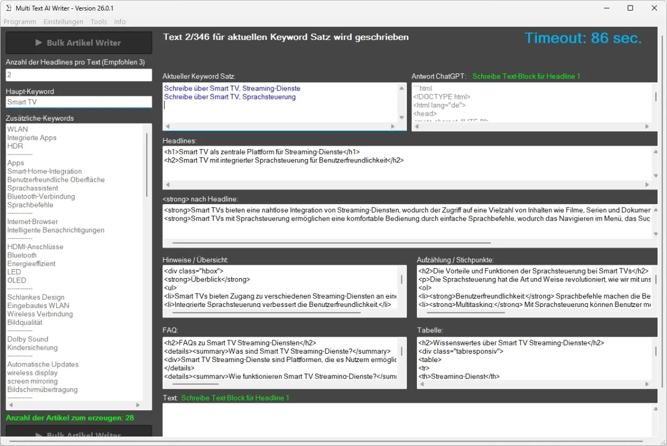This screenshot has height=446, width=667.
Task: Select HDMI-Anschlüsse keyword
Action: pos(35,246)
